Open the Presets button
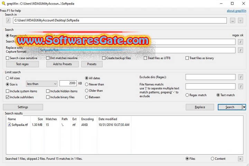Viewport: 249px width, 166px height. [x=92, y=64]
